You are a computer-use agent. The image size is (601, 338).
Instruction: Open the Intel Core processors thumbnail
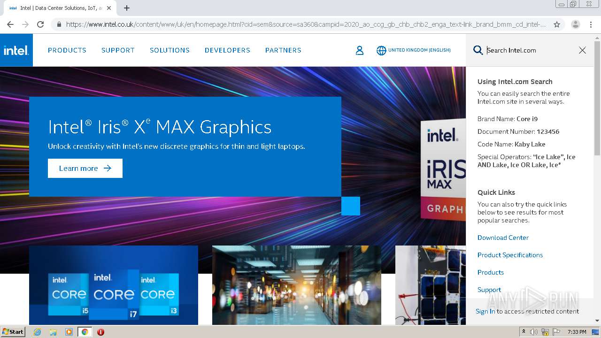click(x=114, y=285)
